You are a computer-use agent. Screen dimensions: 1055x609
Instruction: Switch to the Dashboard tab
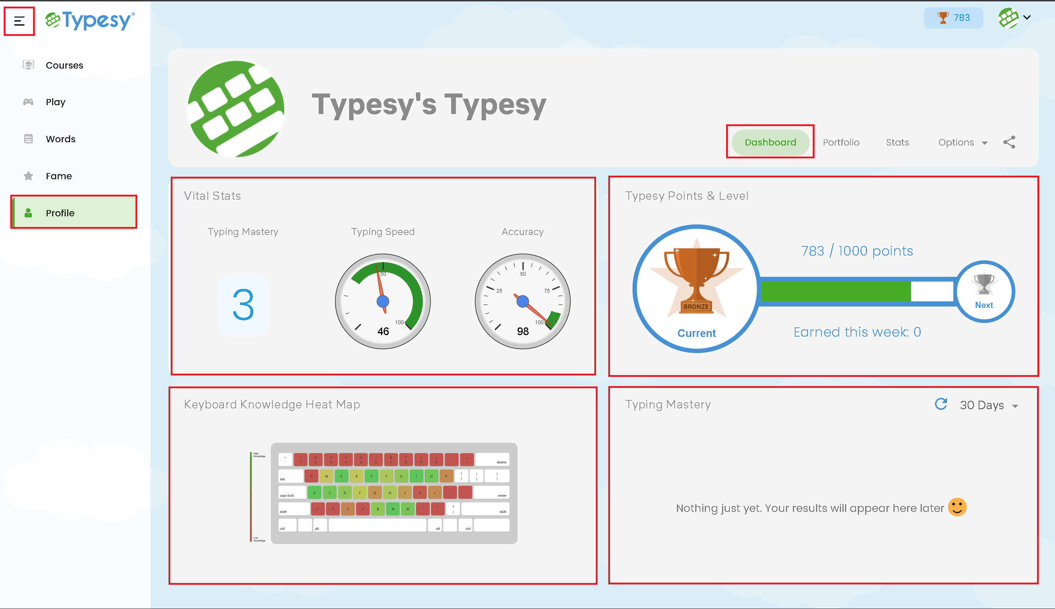click(770, 142)
